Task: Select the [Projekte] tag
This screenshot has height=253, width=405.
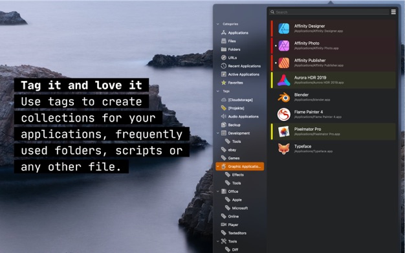Action: click(x=232, y=108)
